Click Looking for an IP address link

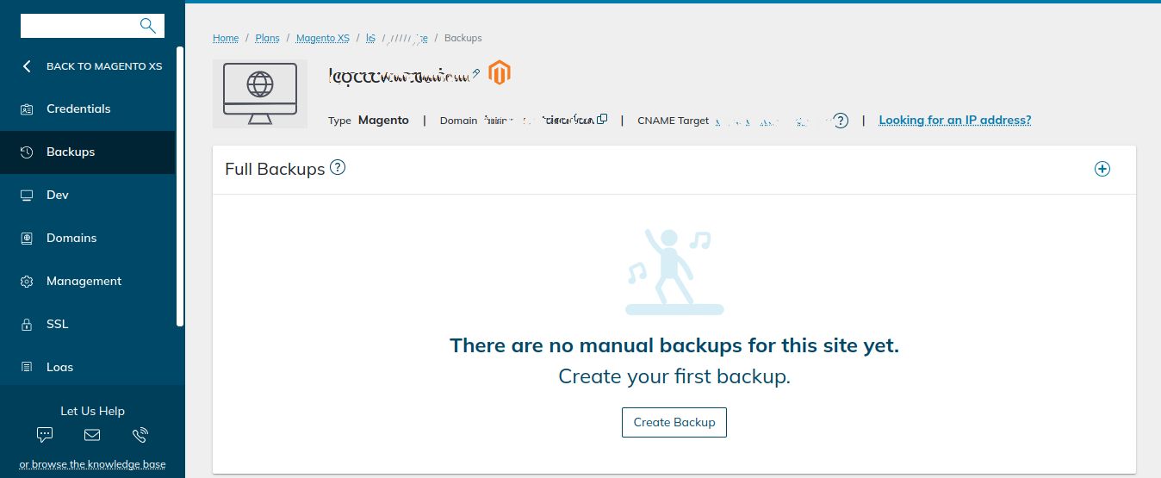click(x=955, y=120)
